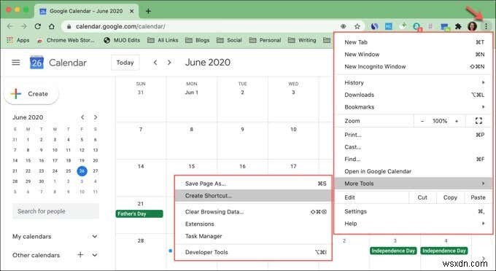Select New Incognito Window
The width and height of the screenshot is (496, 271).
tap(414, 66)
